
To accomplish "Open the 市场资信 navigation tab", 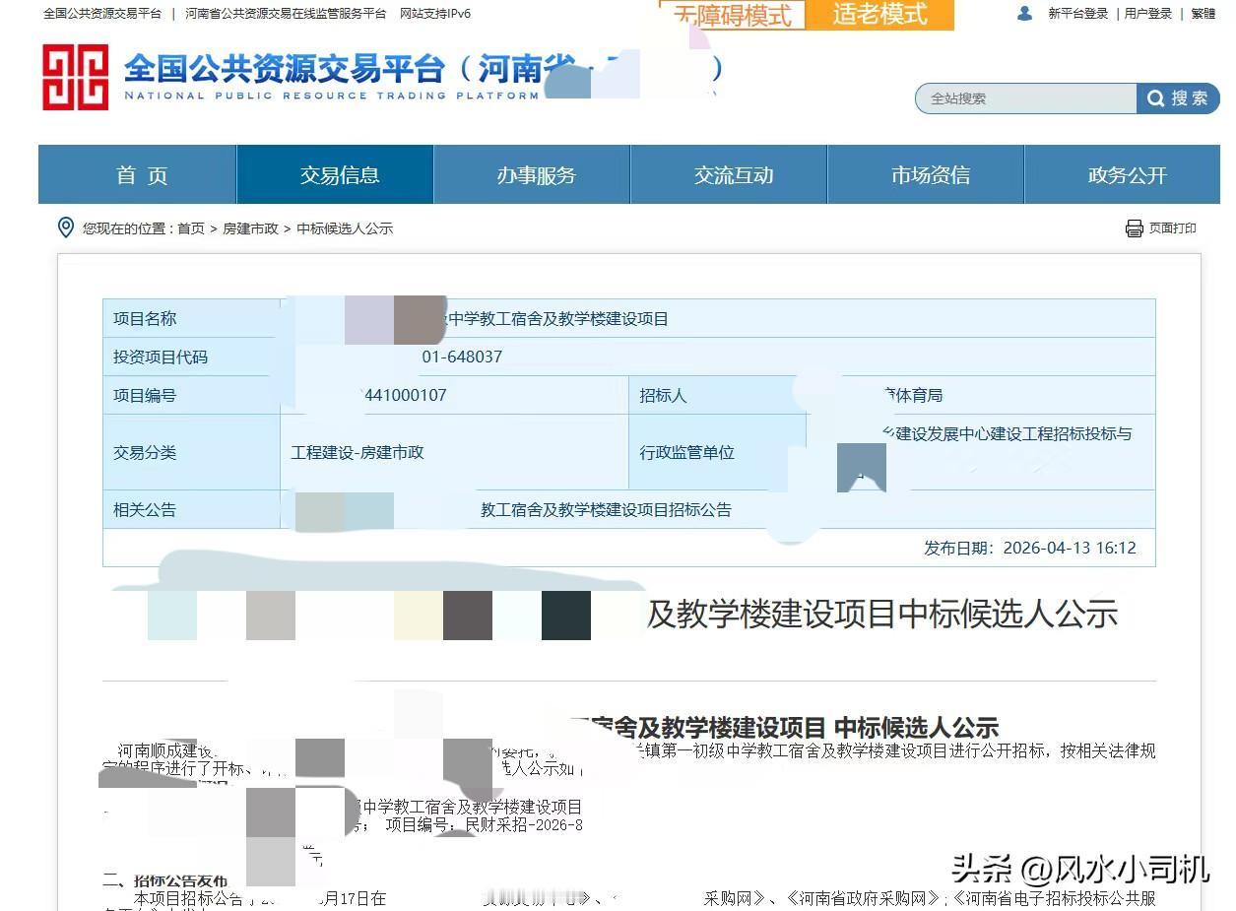I will 926,174.
